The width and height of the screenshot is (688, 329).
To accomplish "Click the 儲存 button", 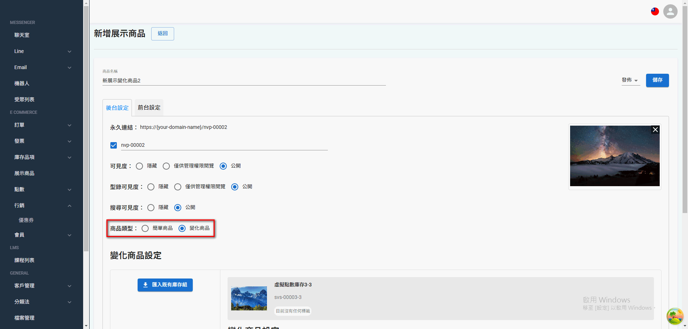I will [x=657, y=80].
